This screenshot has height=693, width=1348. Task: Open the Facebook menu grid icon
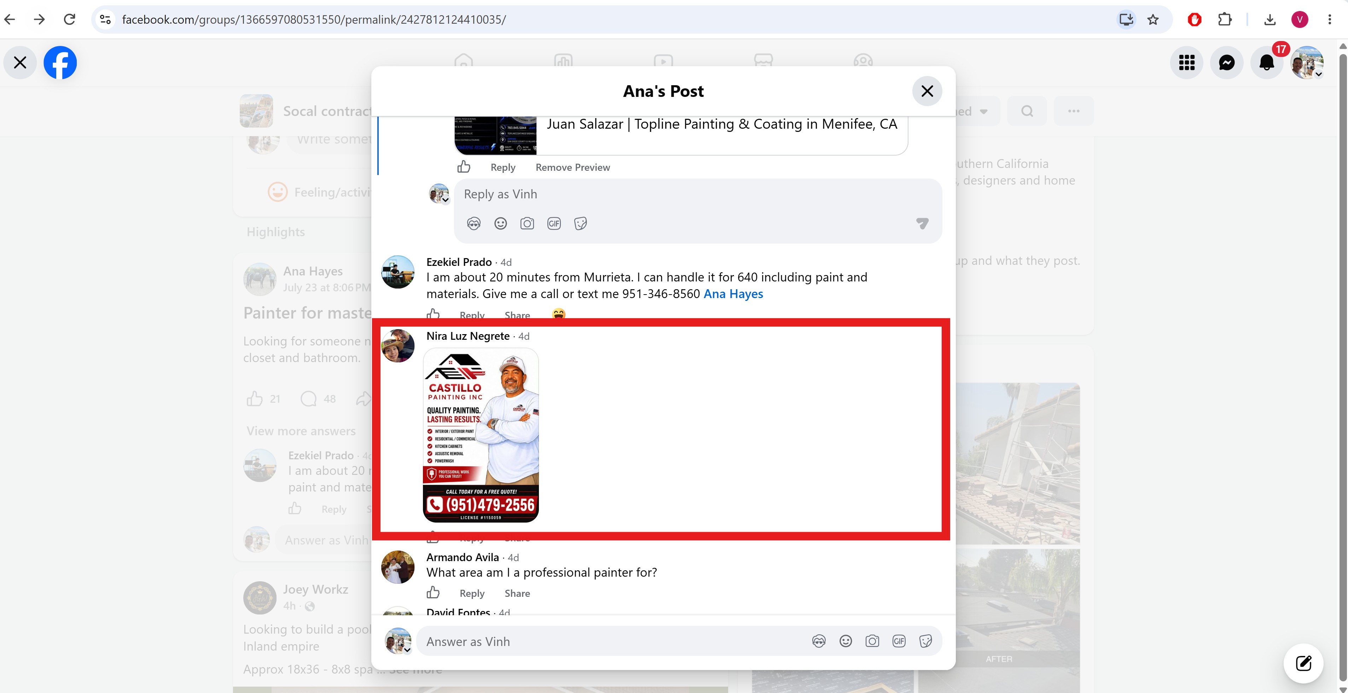(1186, 63)
